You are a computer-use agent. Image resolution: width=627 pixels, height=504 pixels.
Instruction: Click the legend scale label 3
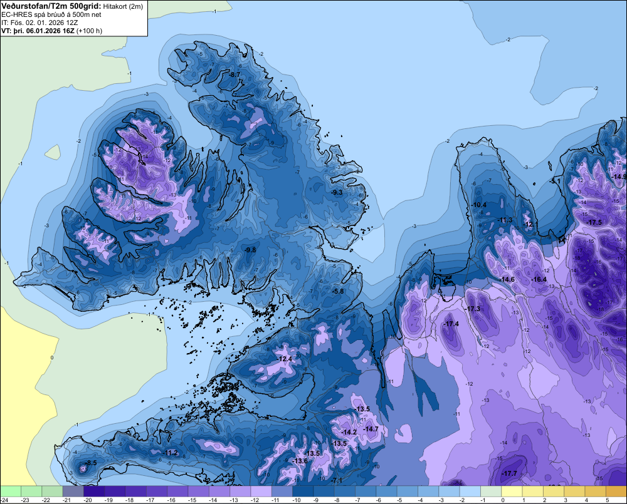(566, 500)
